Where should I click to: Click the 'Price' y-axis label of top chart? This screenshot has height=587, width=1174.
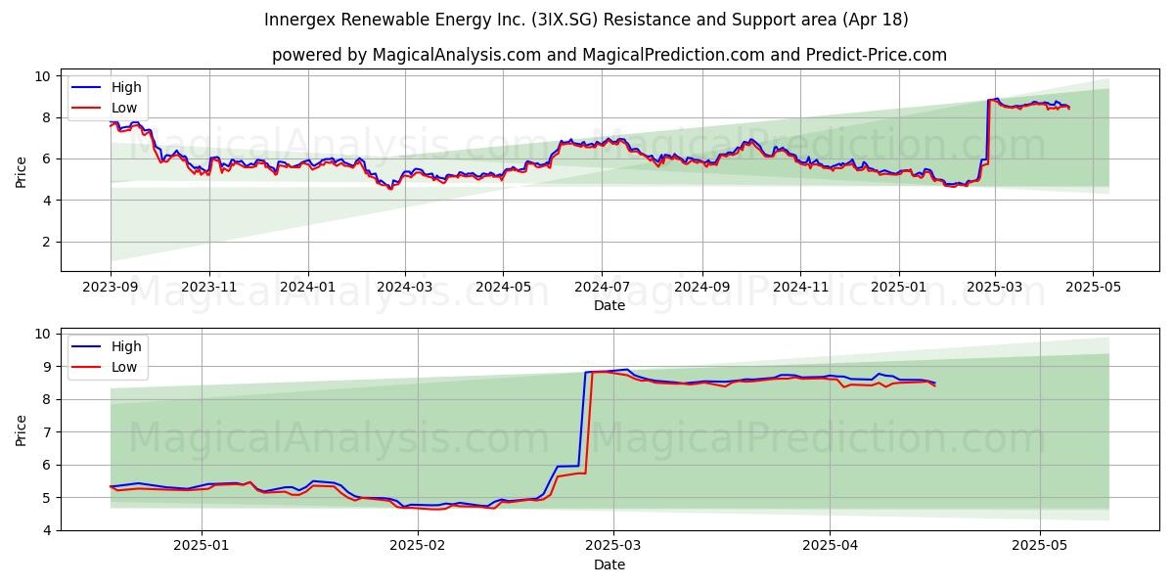(x=22, y=169)
